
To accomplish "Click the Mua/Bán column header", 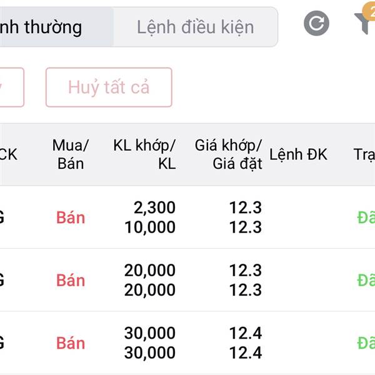I will [71, 154].
